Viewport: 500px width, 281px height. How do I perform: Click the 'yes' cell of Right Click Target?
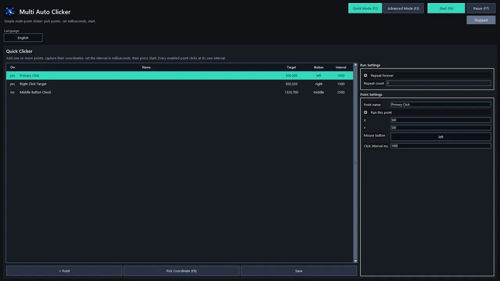point(12,84)
